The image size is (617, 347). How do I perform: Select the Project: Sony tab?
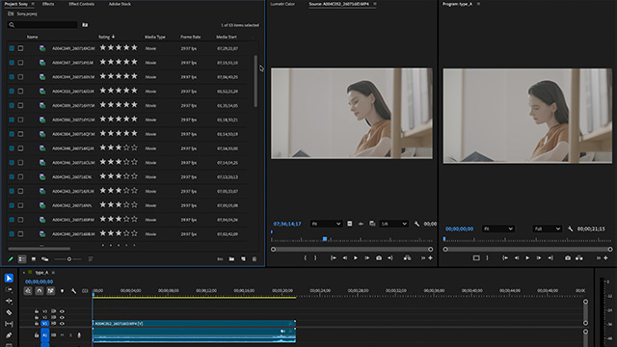tap(16, 4)
